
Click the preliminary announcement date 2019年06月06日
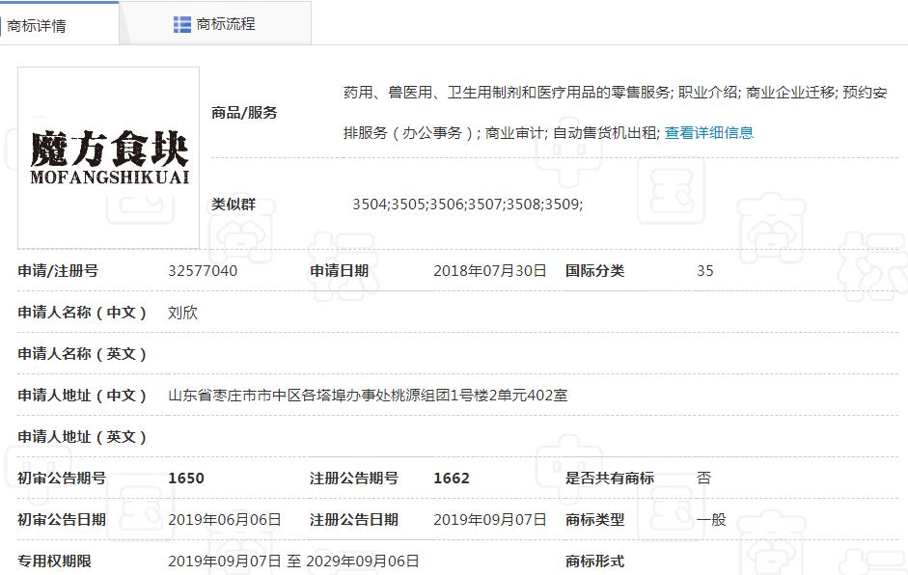click(x=225, y=520)
